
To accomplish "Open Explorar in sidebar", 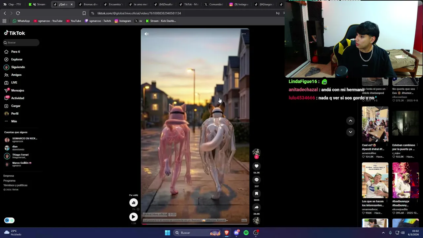I will click(x=17, y=59).
